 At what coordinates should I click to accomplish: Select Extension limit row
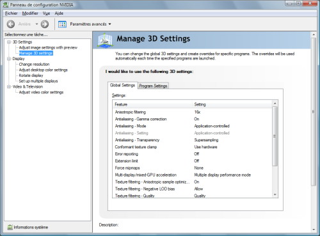point(193,161)
